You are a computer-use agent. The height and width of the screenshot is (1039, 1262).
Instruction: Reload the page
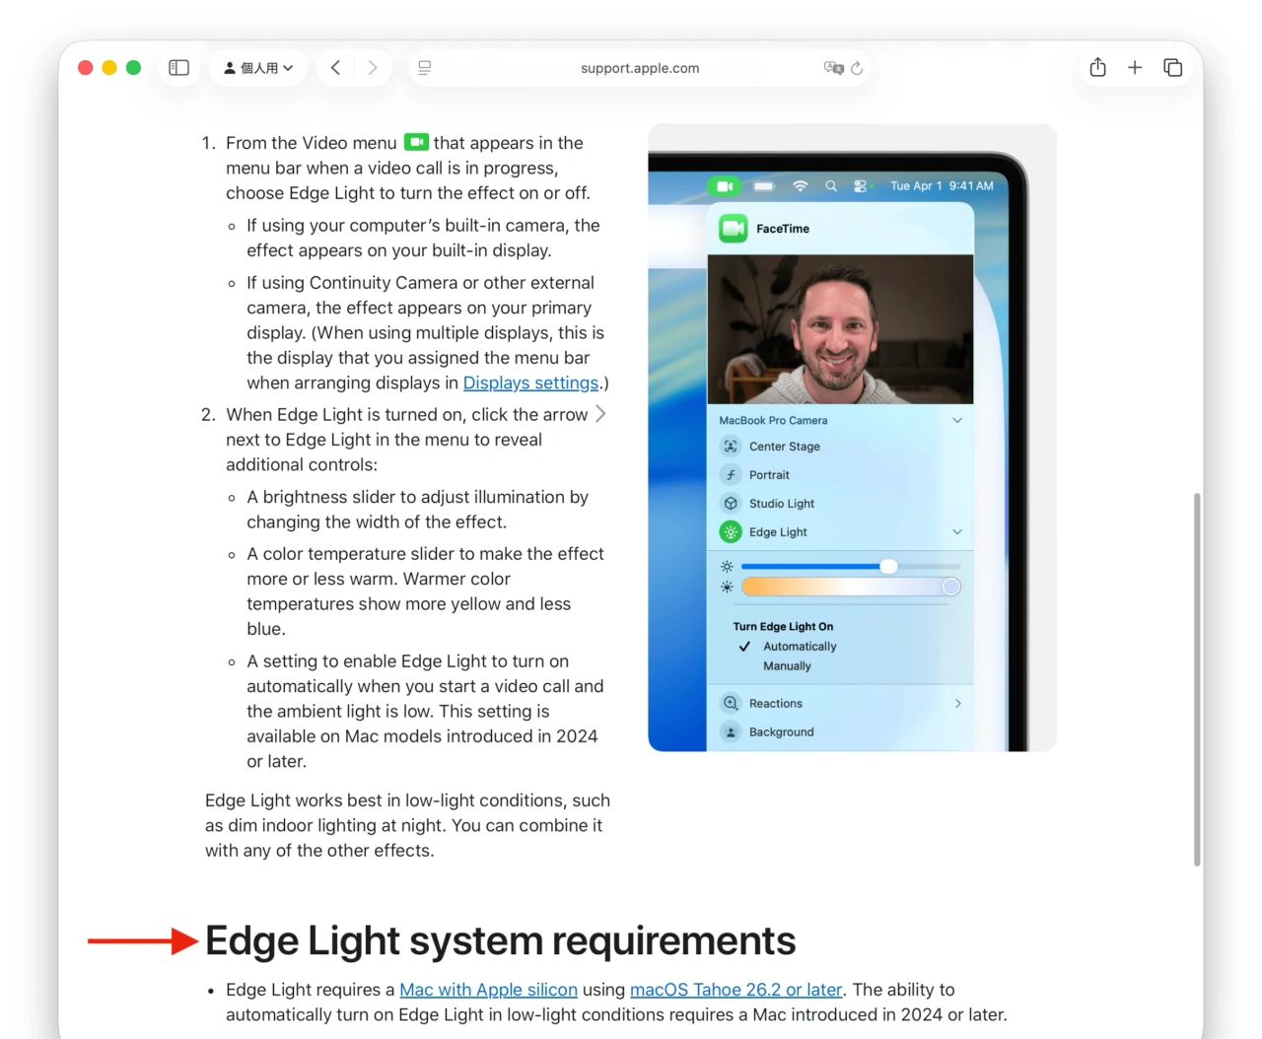tap(857, 68)
